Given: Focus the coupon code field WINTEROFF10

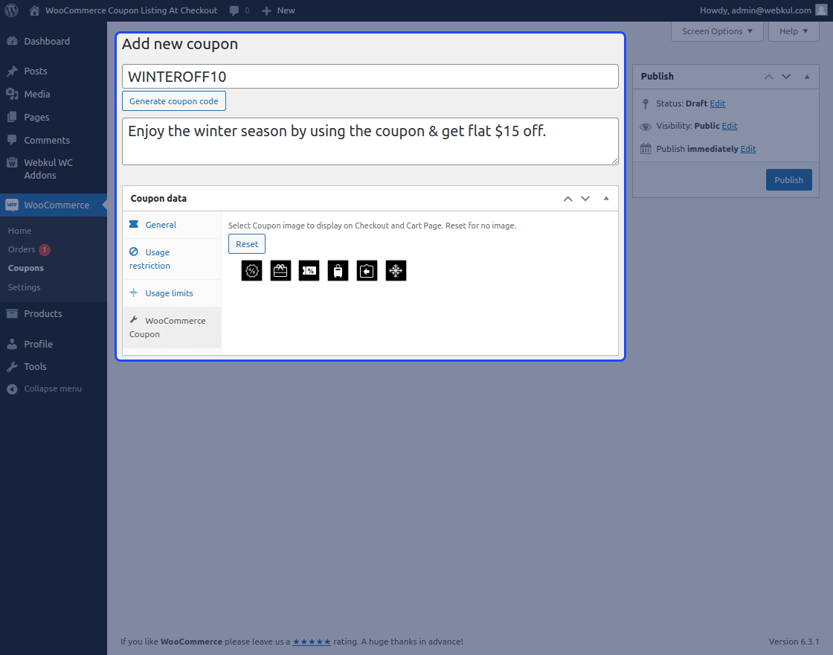Looking at the screenshot, I should tap(370, 77).
